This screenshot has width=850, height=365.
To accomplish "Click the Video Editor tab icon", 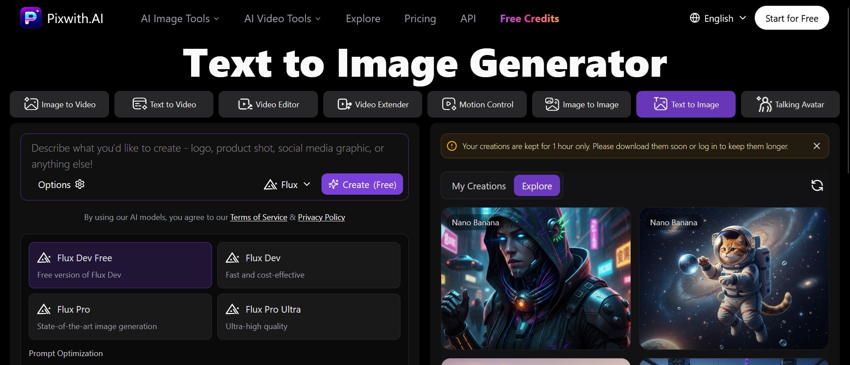I will point(245,104).
